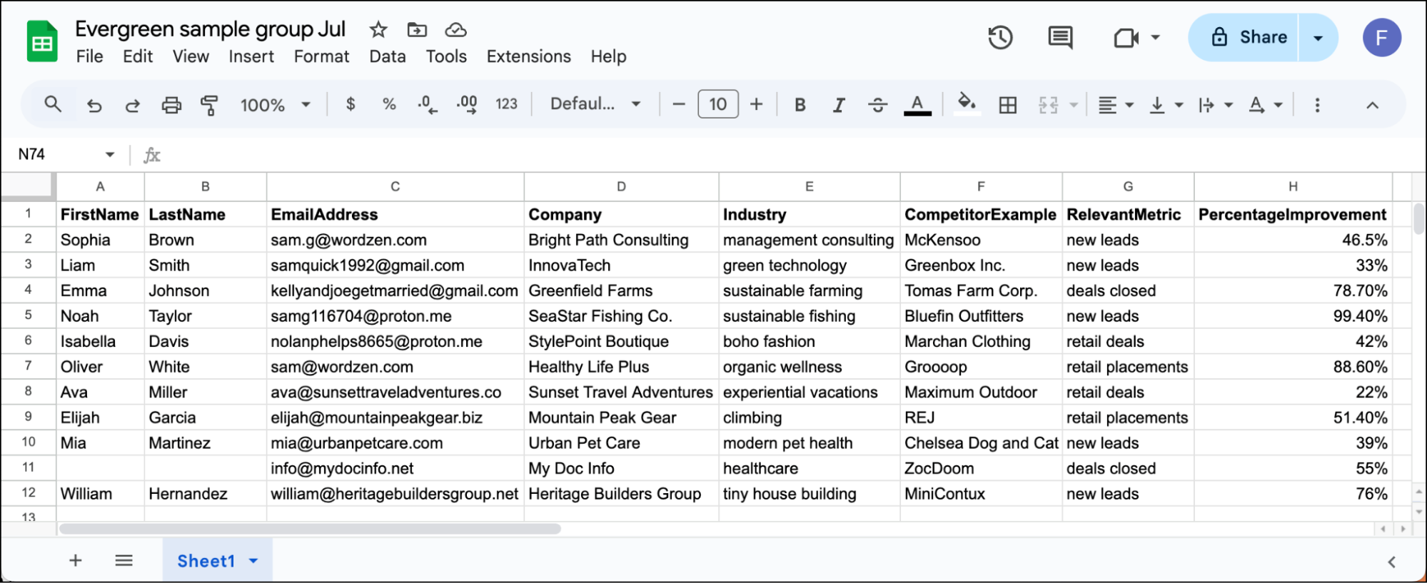The height and width of the screenshot is (583, 1427).
Task: Expand the merge cells options arrow
Action: 1073,105
